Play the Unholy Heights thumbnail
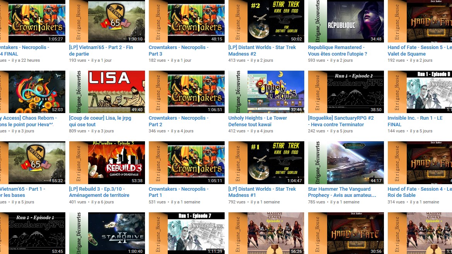Image resolution: width=452 pixels, height=254 pixels. point(266,92)
